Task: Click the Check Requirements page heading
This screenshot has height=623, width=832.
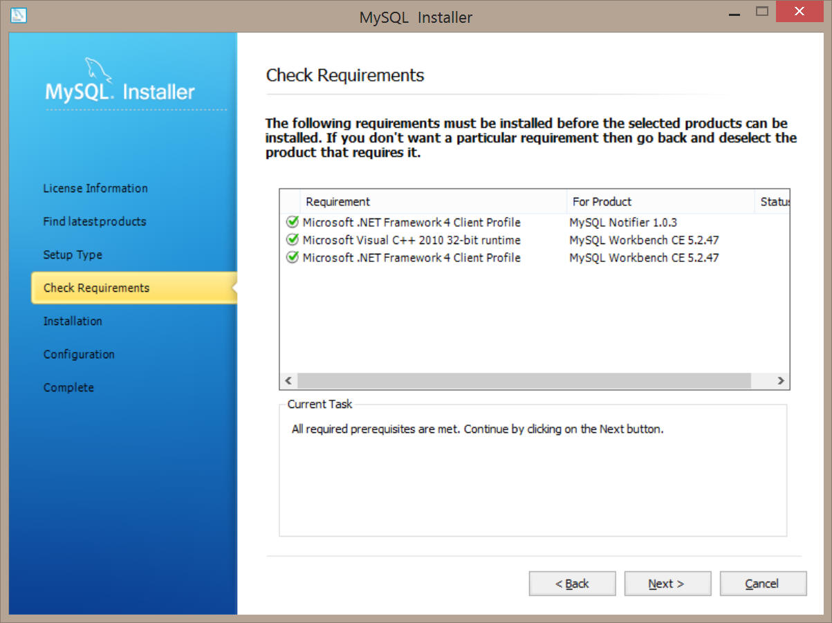Action: 345,75
